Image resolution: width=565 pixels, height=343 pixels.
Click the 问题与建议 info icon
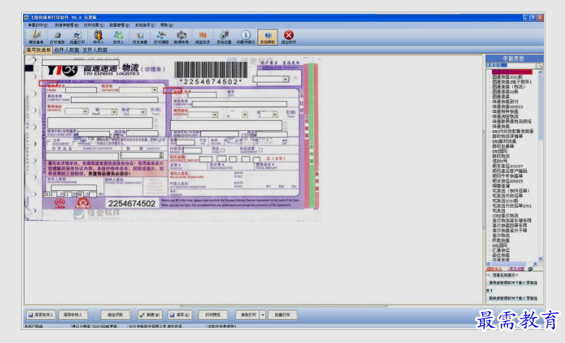tap(246, 37)
